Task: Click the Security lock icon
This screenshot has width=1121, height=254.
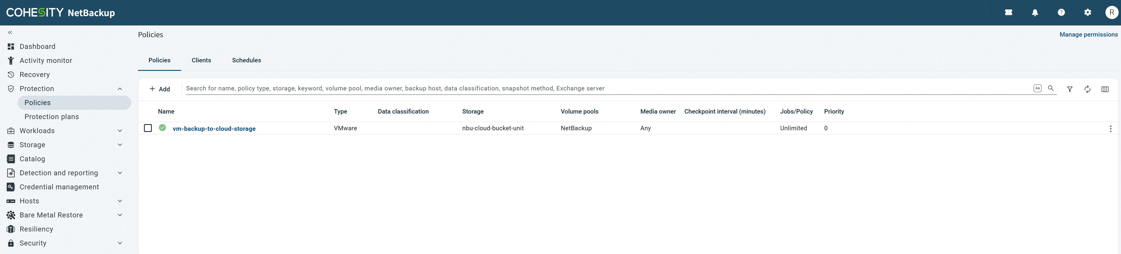Action: point(11,243)
